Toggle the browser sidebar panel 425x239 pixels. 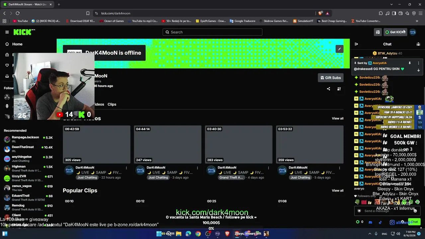394,13
